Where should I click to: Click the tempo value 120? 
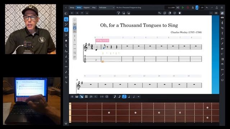coord(202,8)
